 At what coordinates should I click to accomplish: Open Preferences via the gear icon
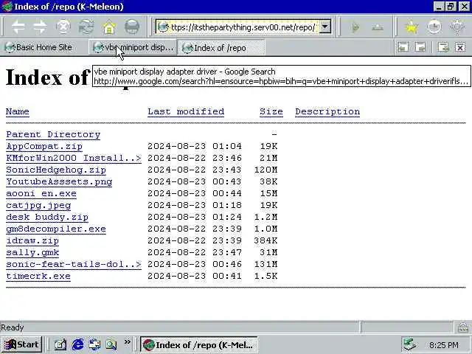[457, 27]
